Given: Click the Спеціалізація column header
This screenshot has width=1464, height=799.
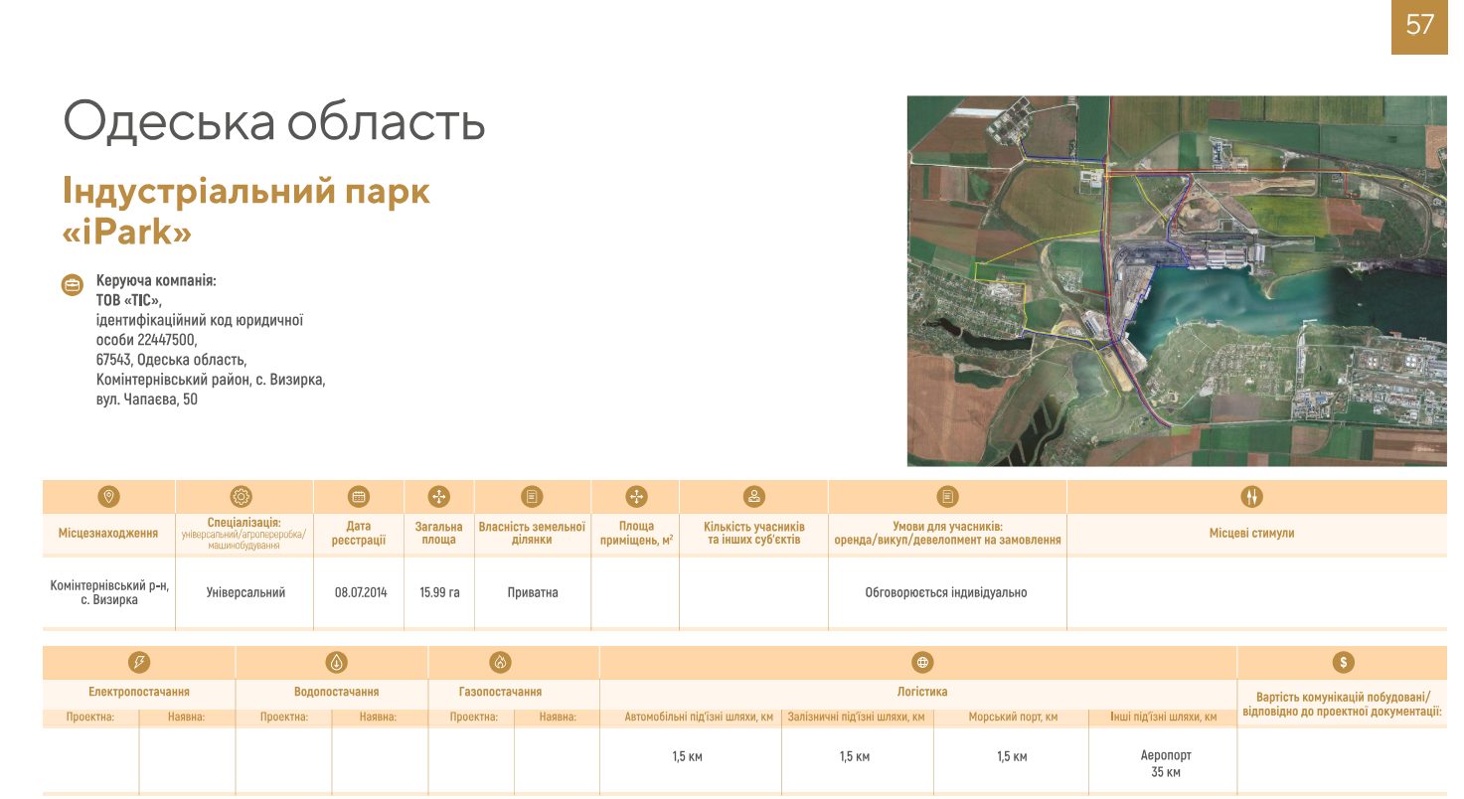Looking at the screenshot, I should (244, 534).
